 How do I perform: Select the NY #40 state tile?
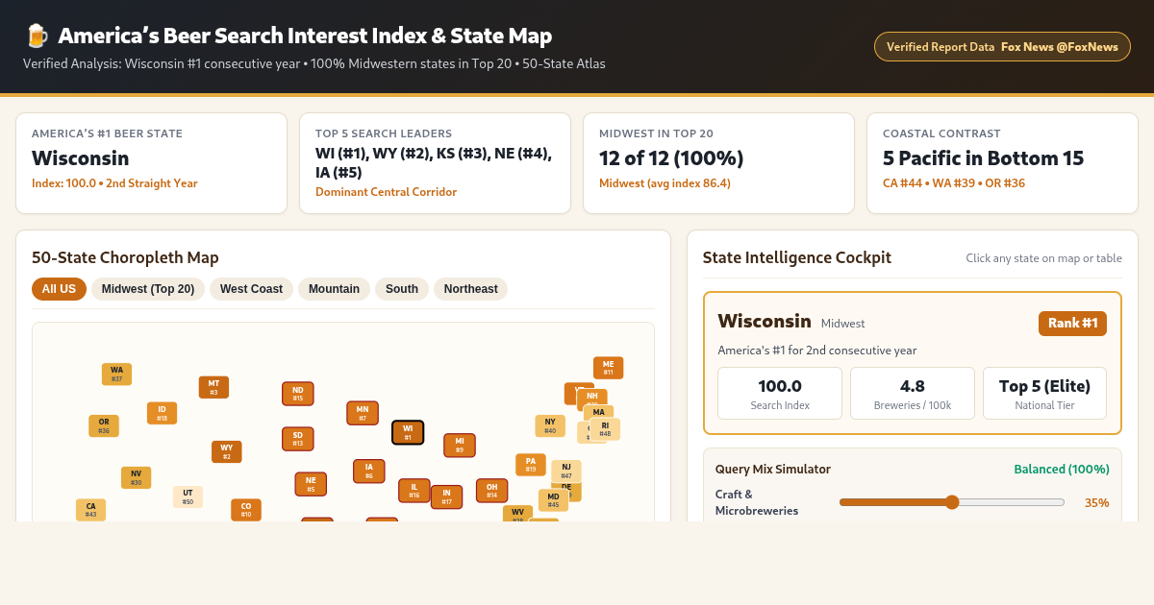click(x=550, y=425)
